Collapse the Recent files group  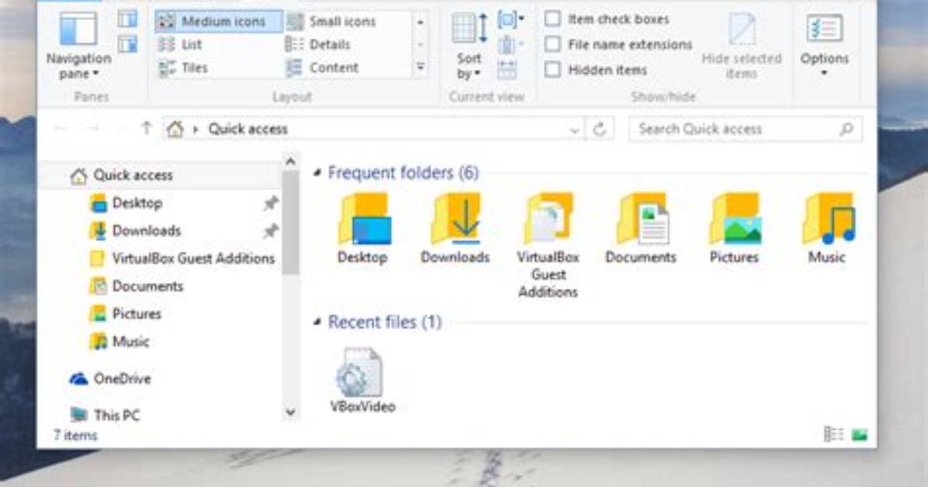tap(317, 322)
